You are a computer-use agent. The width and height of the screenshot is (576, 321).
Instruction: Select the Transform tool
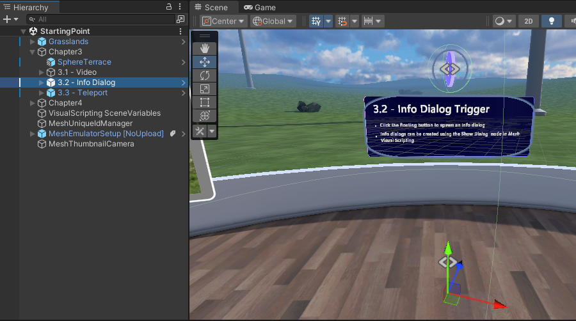[x=204, y=116]
